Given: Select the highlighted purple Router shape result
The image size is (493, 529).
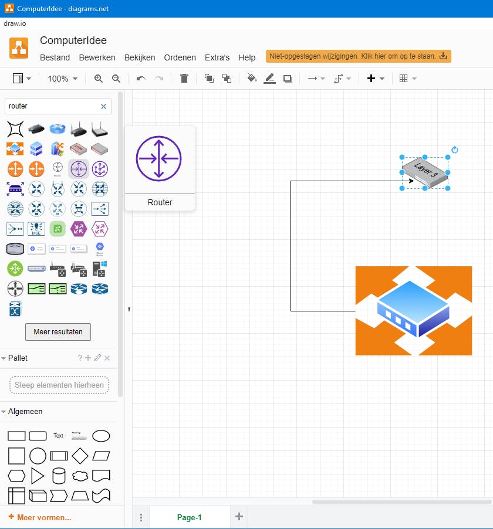Looking at the screenshot, I should point(79,169).
